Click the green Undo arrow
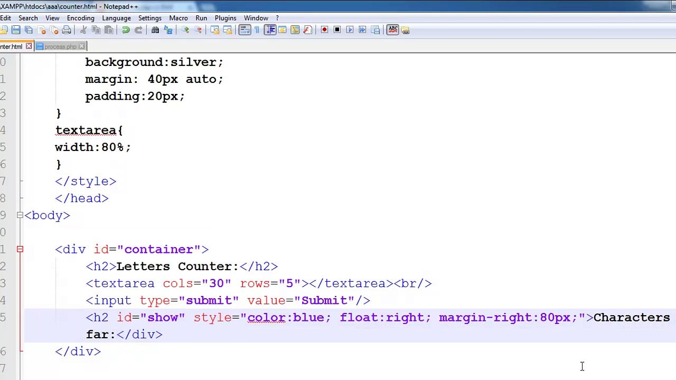The image size is (676, 380). click(x=126, y=30)
